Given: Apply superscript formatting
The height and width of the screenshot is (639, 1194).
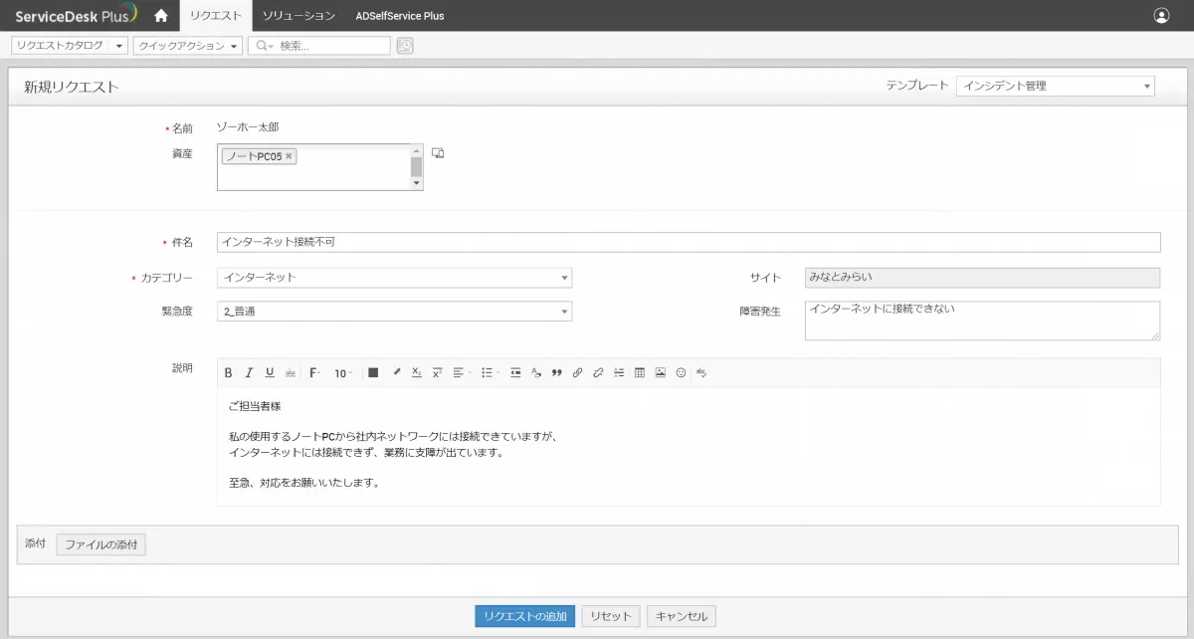Looking at the screenshot, I should [437, 373].
